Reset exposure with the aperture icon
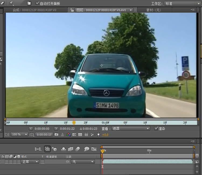 (x=98, y=135)
